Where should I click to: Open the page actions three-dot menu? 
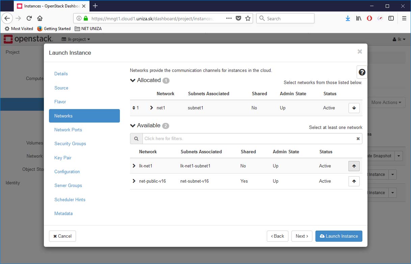click(x=229, y=18)
